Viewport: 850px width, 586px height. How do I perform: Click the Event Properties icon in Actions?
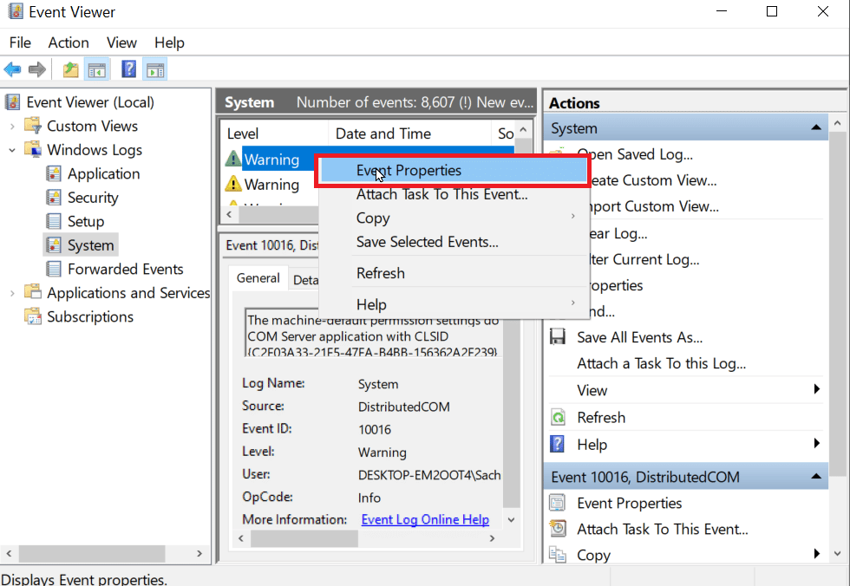click(x=557, y=503)
